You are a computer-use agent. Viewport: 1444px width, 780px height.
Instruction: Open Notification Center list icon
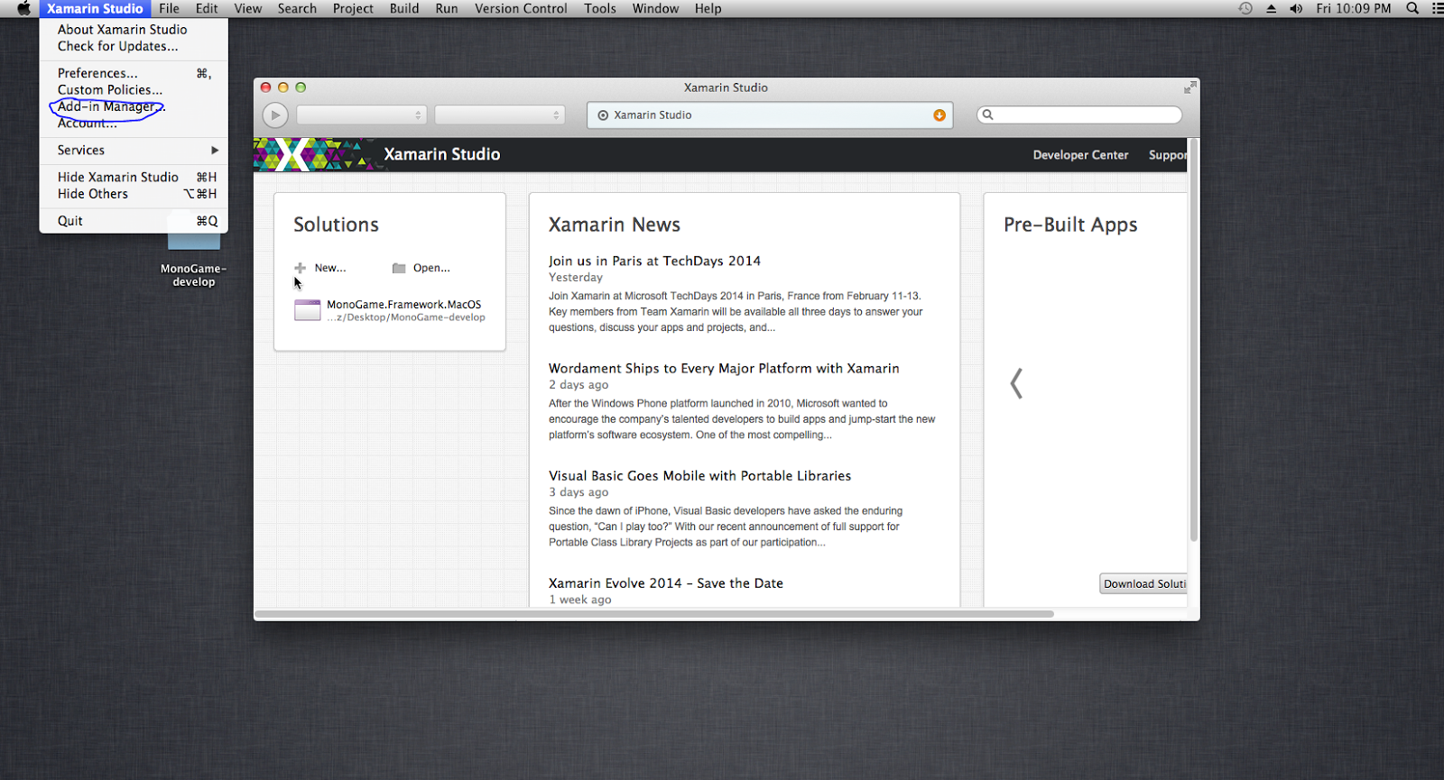pyautogui.click(x=1438, y=8)
